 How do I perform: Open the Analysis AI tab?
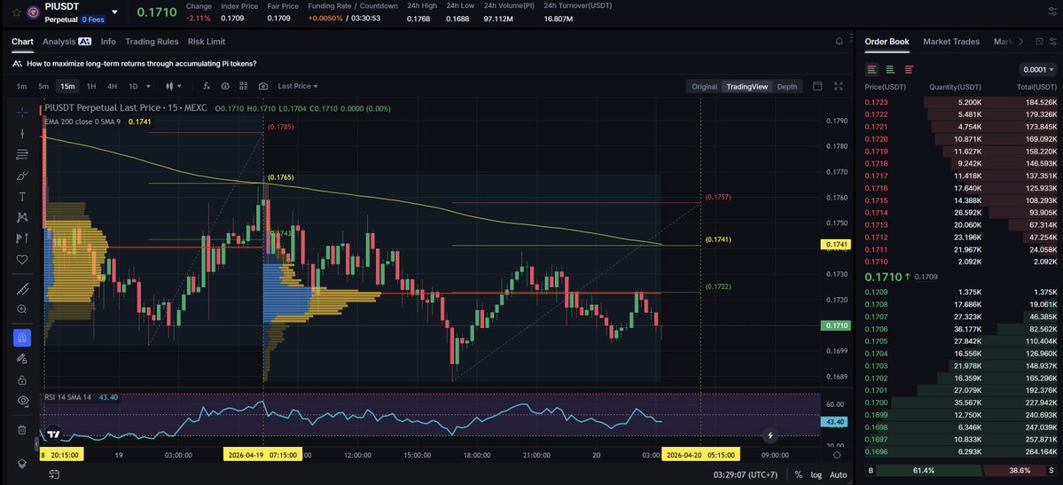[x=66, y=42]
